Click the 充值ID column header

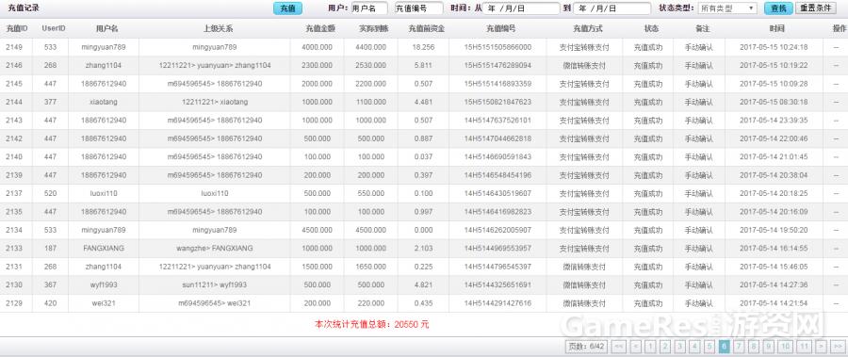click(17, 28)
